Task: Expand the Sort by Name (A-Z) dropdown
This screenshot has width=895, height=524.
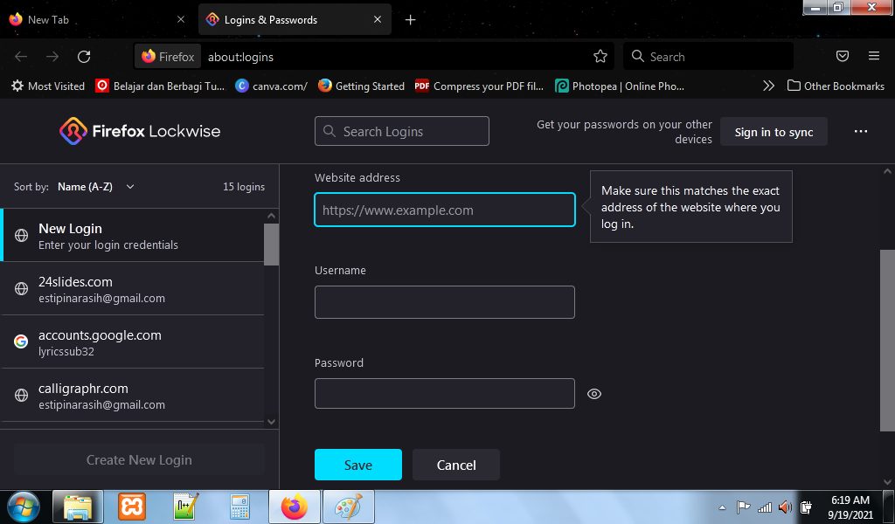Action: pyautogui.click(x=96, y=187)
